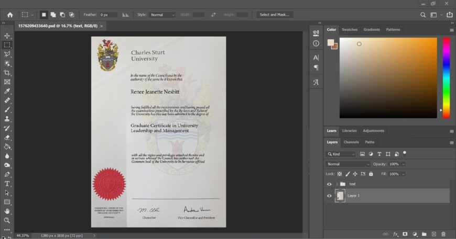This screenshot has width=456, height=239.
Task: Hide Layer 1 visibility
Action: [329, 196]
